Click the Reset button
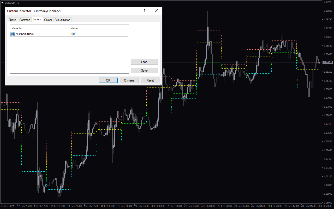Image resolution: width=334 pixels, height=209 pixels. coord(150,80)
